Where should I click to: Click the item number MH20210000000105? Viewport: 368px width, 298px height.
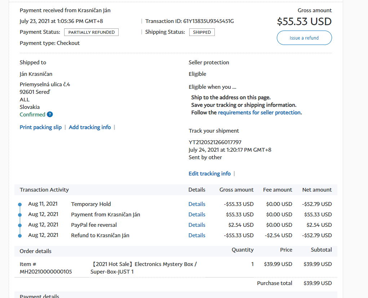click(x=46, y=272)
